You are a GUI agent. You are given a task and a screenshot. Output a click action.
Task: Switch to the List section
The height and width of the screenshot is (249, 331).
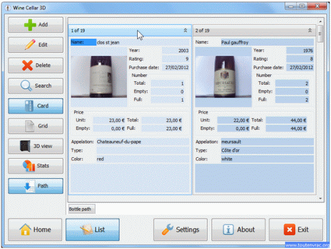click(93, 230)
